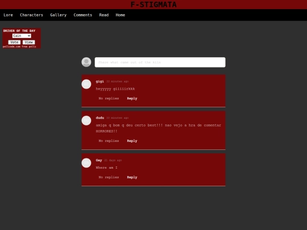
Task: Click gigi's comment avatar
Action: 86,84
